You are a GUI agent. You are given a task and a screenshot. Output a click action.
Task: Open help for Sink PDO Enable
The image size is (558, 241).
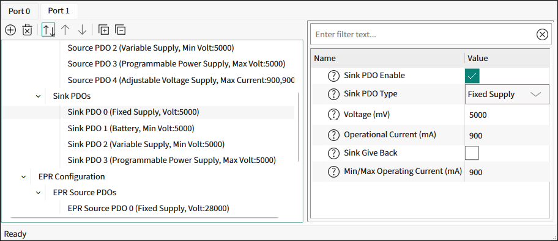(x=333, y=76)
